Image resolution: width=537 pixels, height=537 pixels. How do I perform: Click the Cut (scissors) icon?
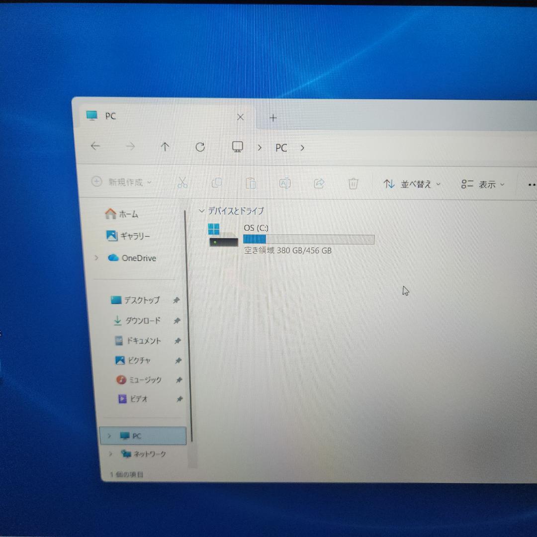pyautogui.click(x=182, y=183)
